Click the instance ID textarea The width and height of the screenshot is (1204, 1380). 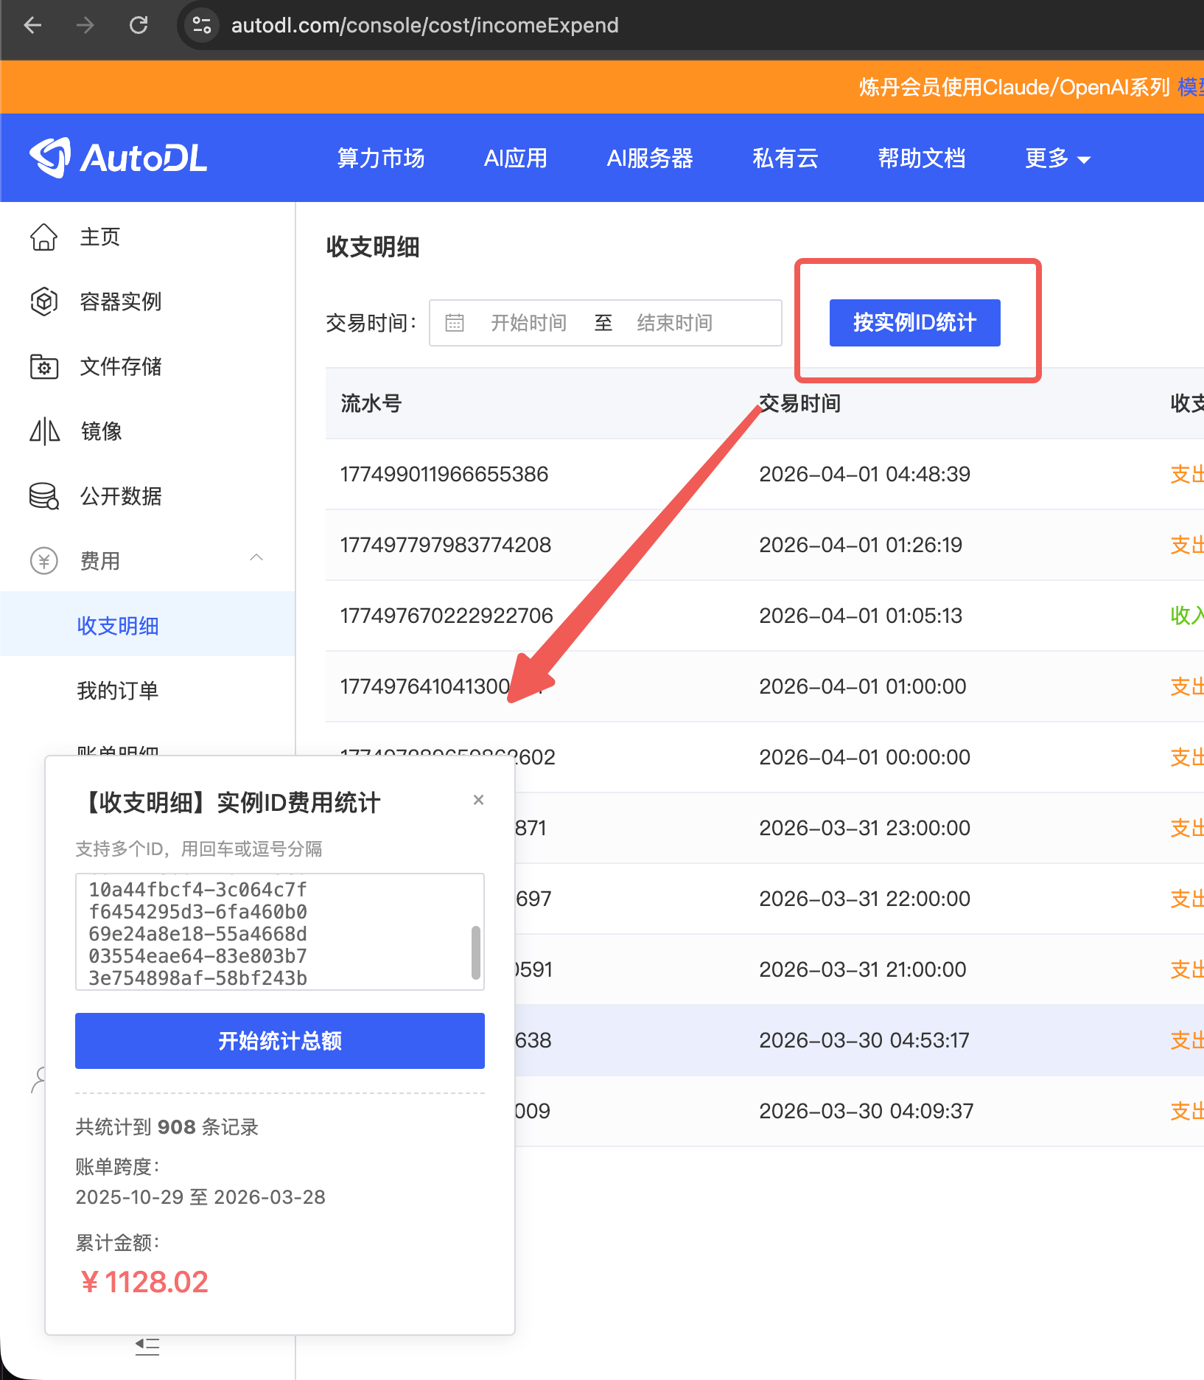[x=279, y=932]
